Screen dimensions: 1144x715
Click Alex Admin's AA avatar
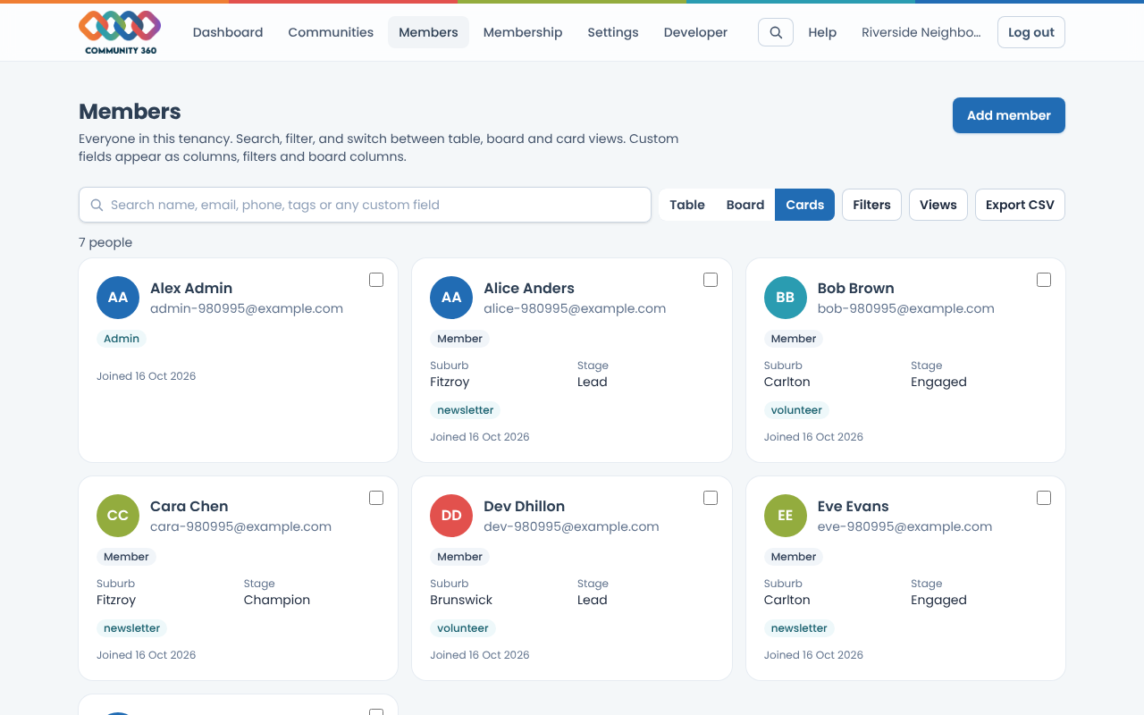pos(118,298)
